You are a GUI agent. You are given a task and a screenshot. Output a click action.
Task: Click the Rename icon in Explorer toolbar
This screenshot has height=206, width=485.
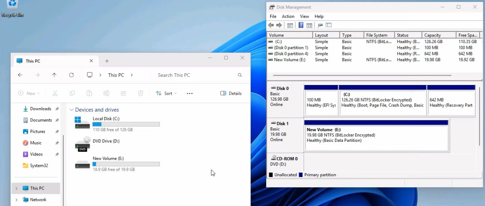pyautogui.click(x=106, y=93)
